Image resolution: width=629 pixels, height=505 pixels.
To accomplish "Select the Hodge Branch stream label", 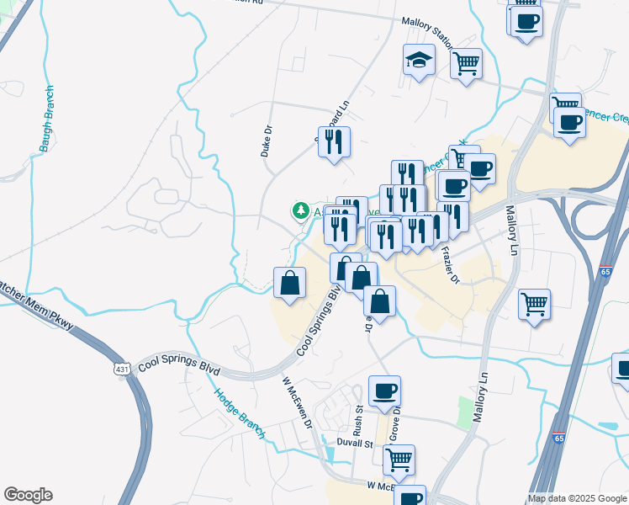I will pos(240,414).
